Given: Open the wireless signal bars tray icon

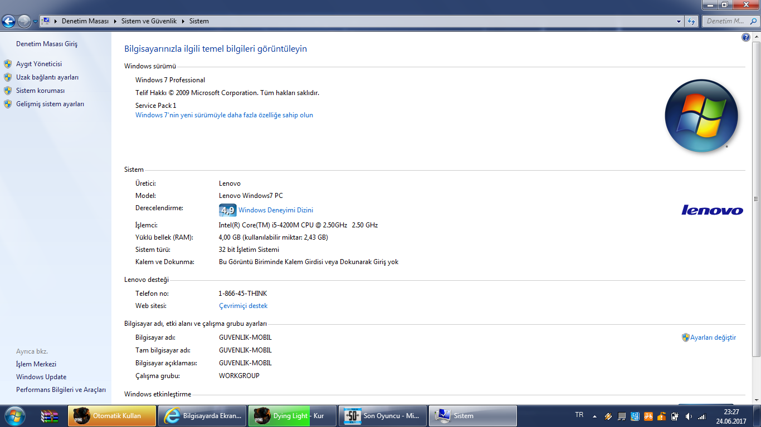Looking at the screenshot, I should (702, 416).
